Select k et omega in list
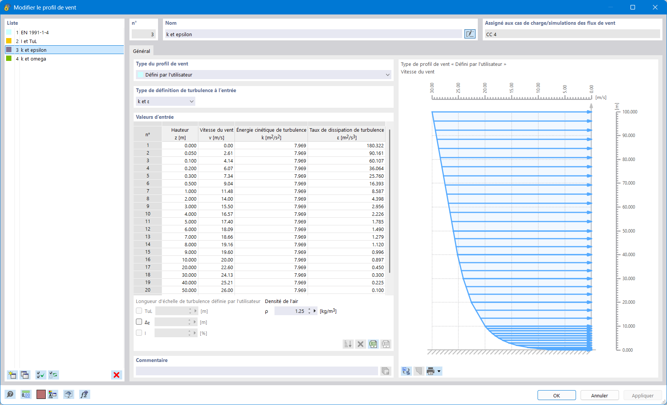The image size is (667, 405). pos(34,59)
